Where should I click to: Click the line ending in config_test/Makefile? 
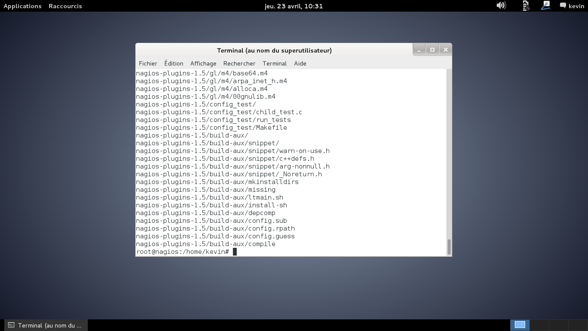click(211, 128)
